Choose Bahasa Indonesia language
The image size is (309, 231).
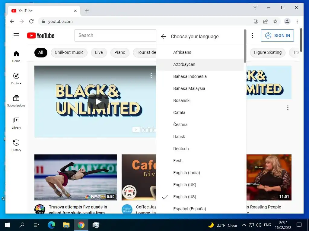click(200, 76)
